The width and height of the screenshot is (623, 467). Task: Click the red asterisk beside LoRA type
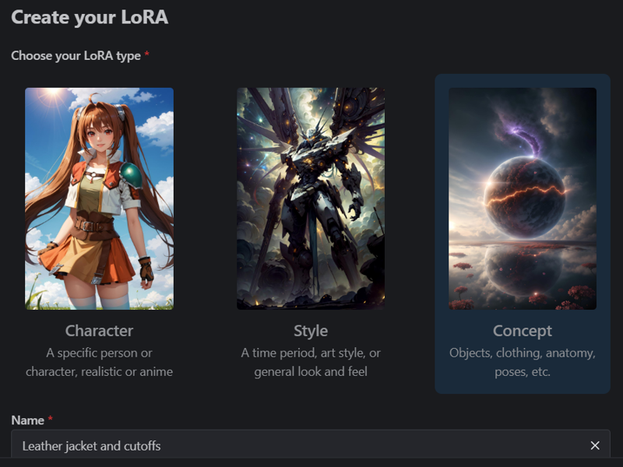point(146,54)
